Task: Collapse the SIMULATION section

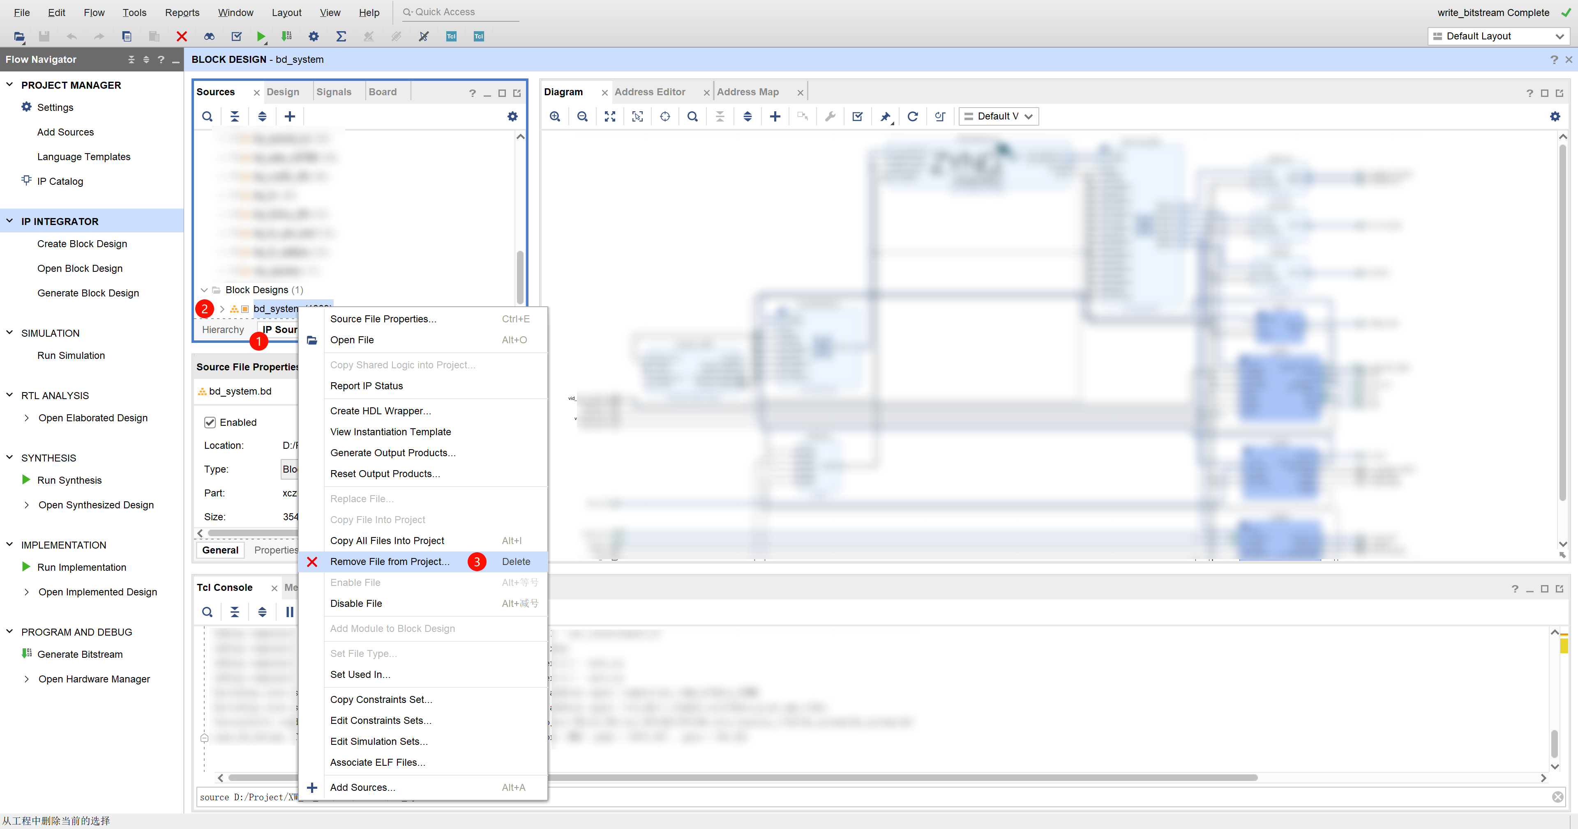Action: pyautogui.click(x=10, y=333)
